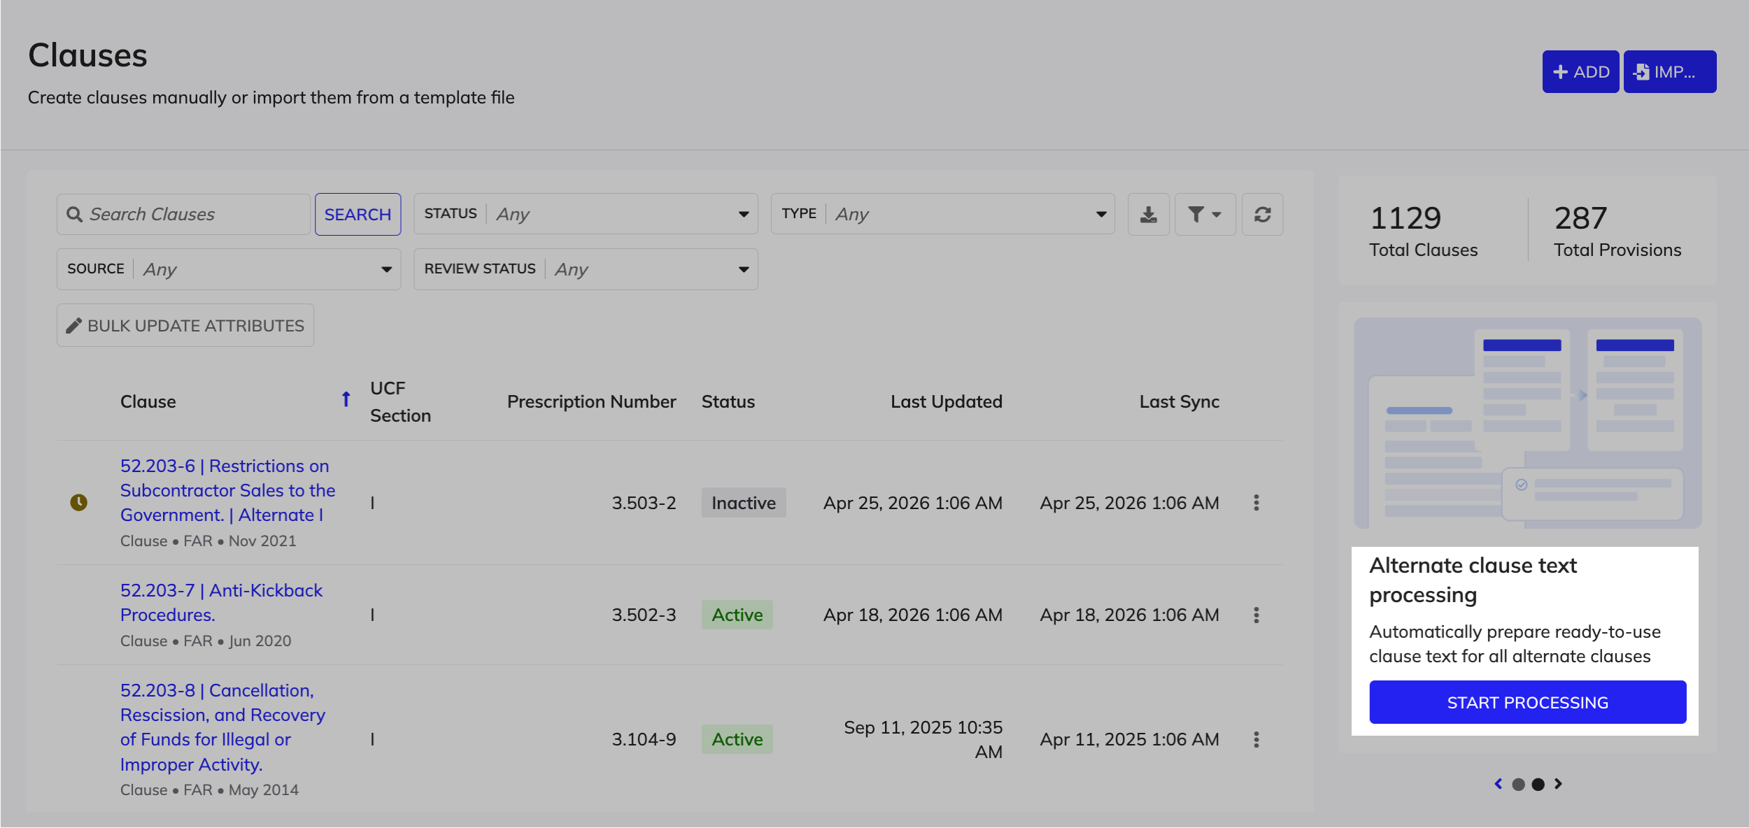Click Active badge in 52.203-7 row
The image size is (1749, 828).
tap(737, 615)
